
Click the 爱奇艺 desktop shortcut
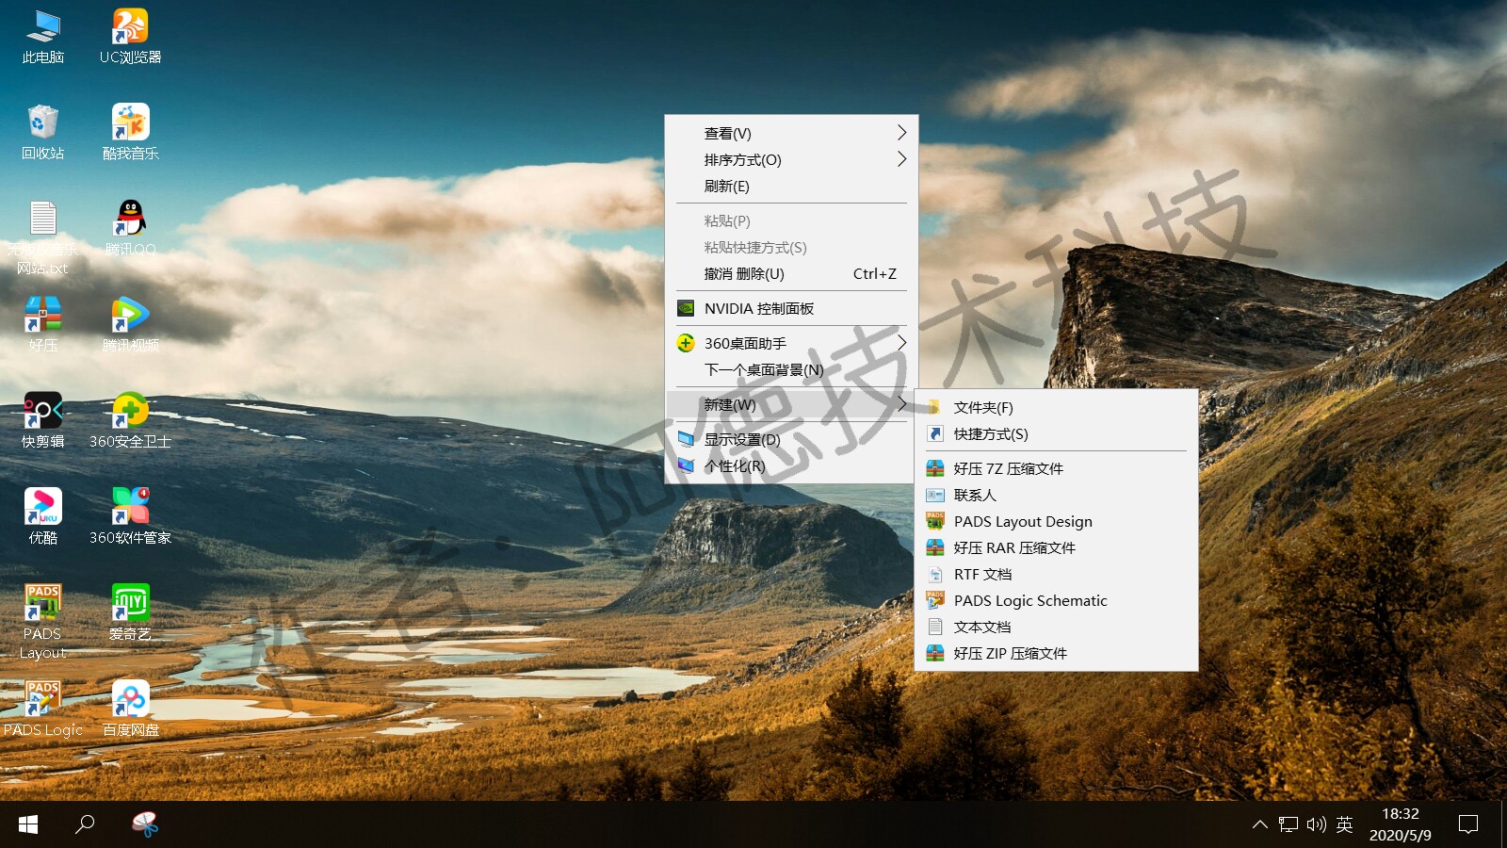[x=130, y=613]
